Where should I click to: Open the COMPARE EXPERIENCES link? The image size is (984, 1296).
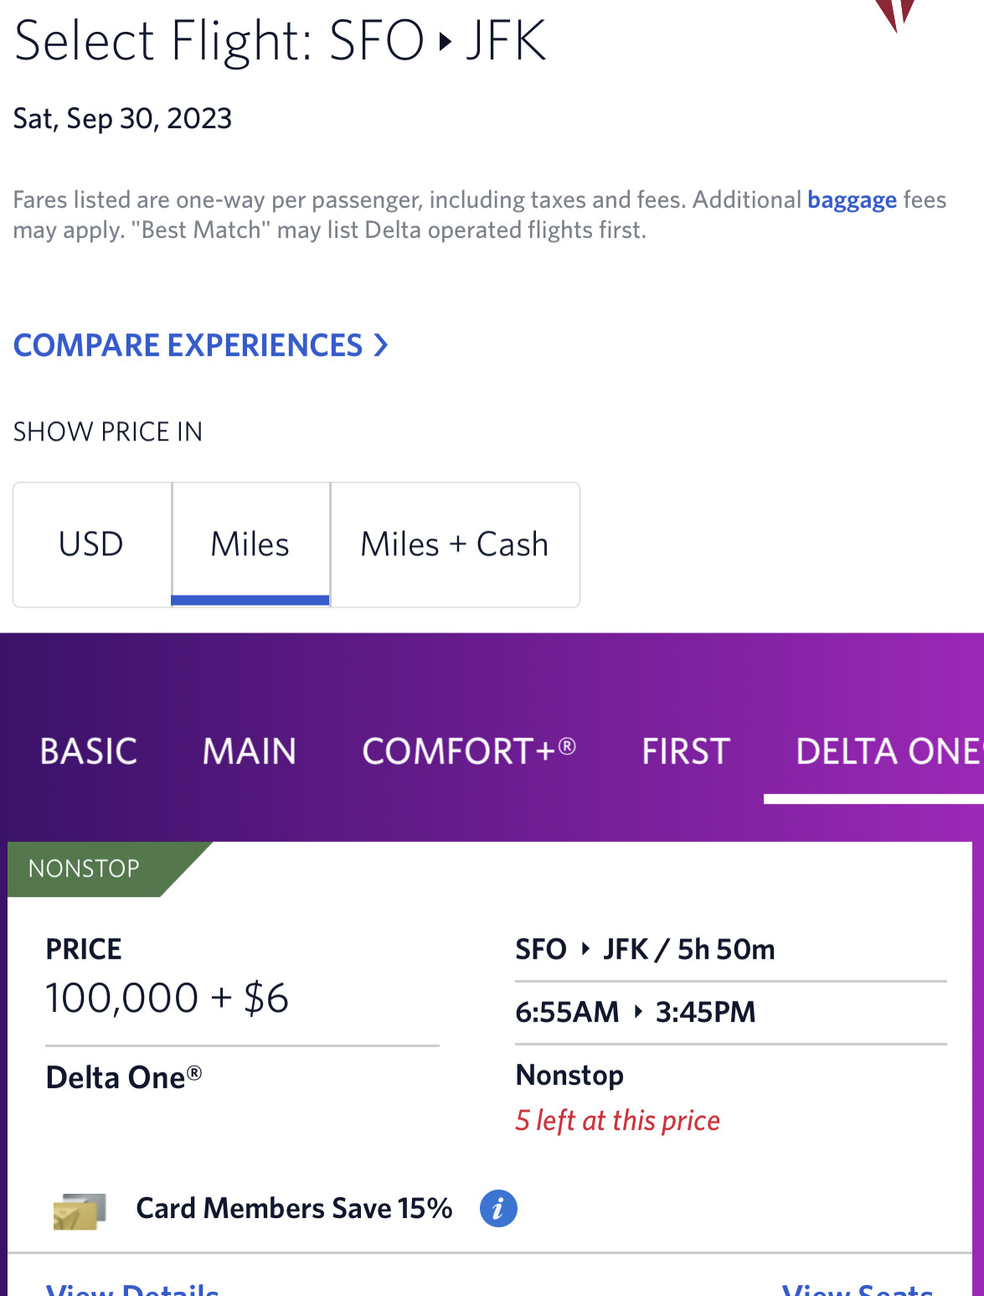click(188, 345)
